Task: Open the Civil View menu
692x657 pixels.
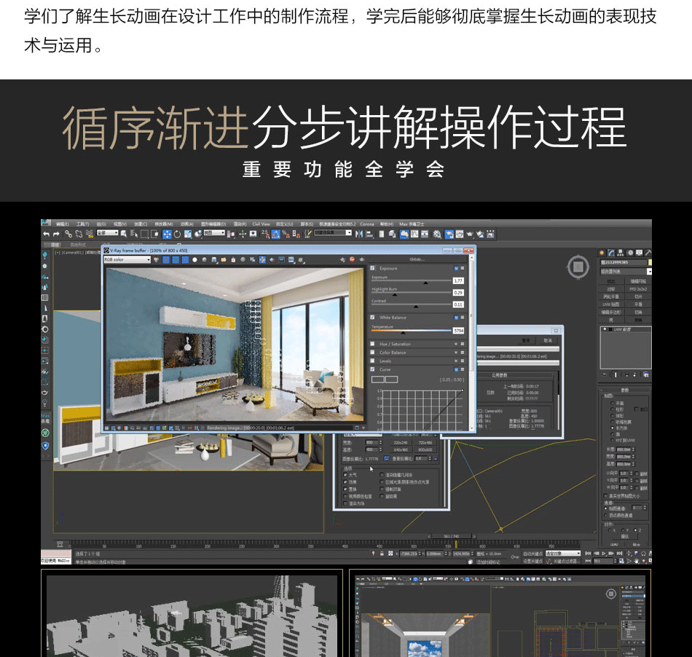Action: [x=261, y=224]
